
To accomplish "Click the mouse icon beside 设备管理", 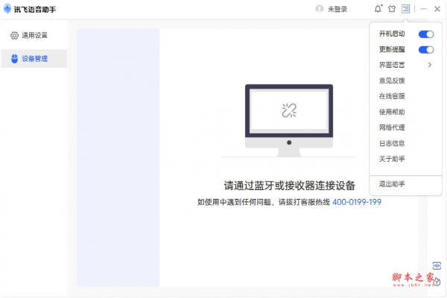I will (14, 58).
